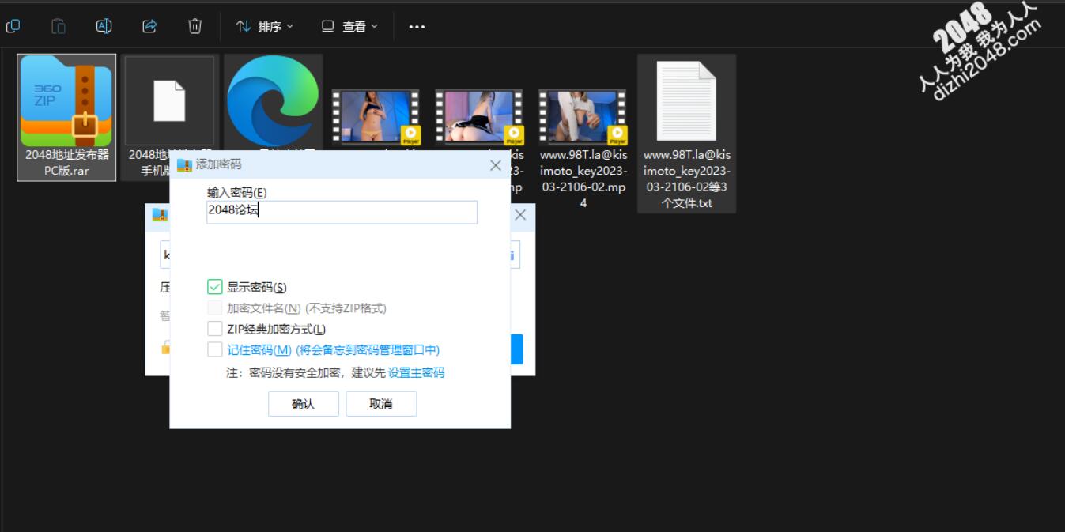Screen dimensions: 1065x532
Task: Open the three-dot more options menu
Action: 417,26
